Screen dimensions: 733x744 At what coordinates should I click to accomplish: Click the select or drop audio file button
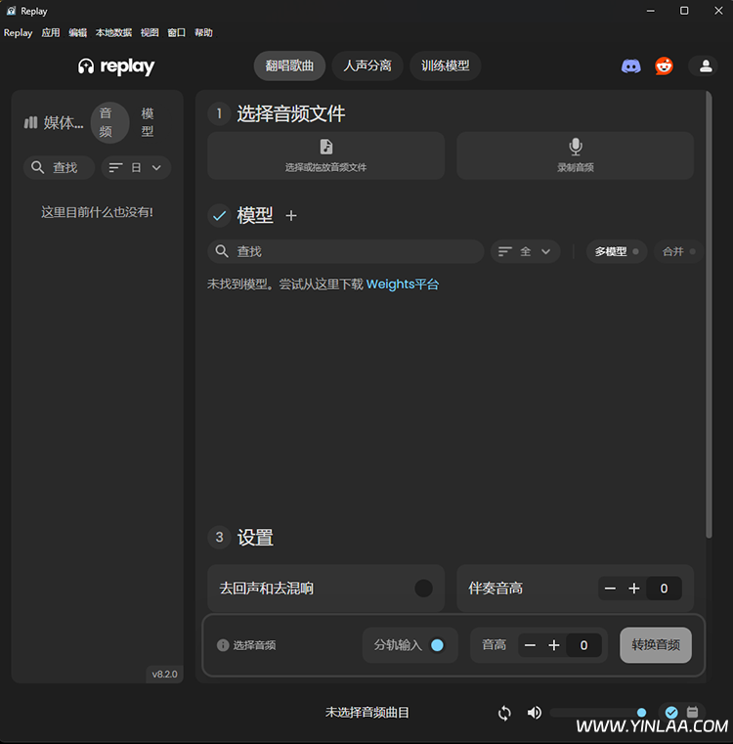coord(325,155)
